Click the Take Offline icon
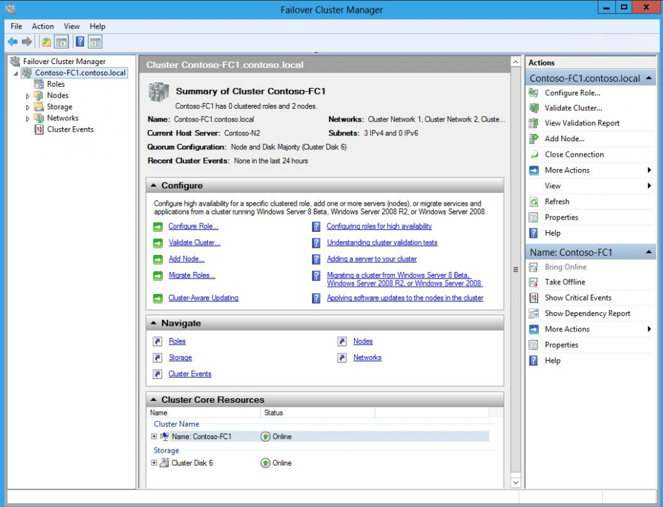This screenshot has width=663, height=507. [534, 282]
